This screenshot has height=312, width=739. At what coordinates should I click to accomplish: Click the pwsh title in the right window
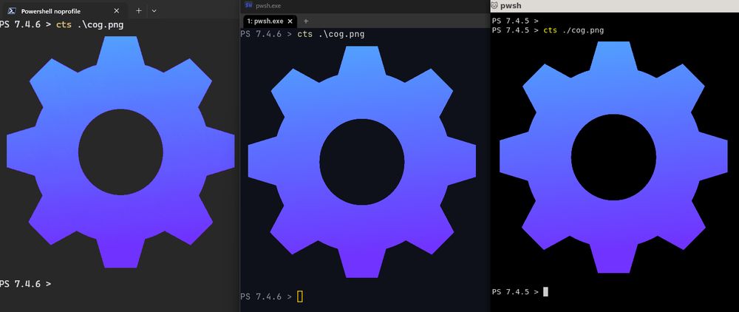tap(511, 6)
